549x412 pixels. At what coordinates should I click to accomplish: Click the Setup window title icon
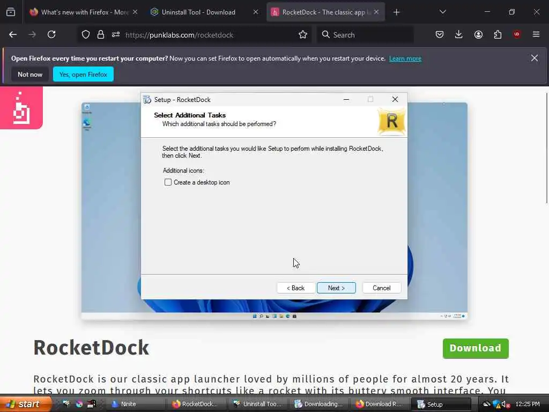(147, 99)
